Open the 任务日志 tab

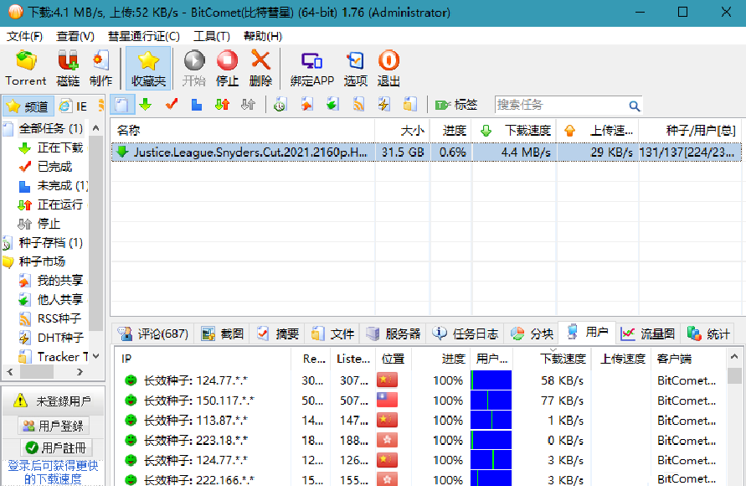(x=466, y=334)
